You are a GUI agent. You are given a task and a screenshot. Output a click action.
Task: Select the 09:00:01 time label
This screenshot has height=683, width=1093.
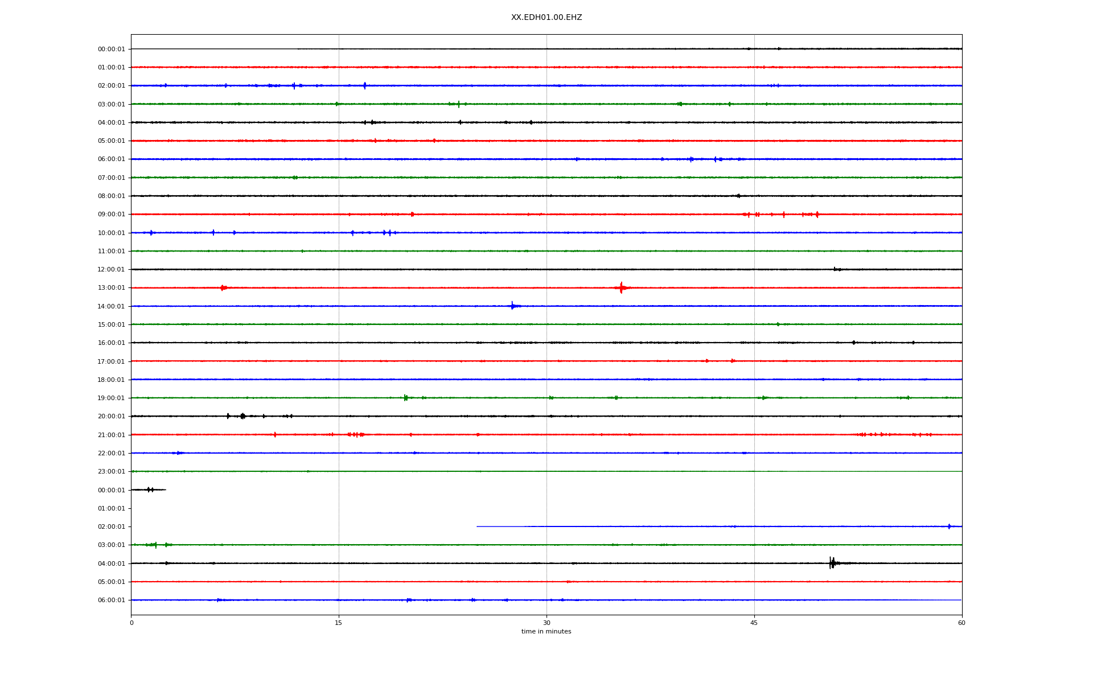111,215
